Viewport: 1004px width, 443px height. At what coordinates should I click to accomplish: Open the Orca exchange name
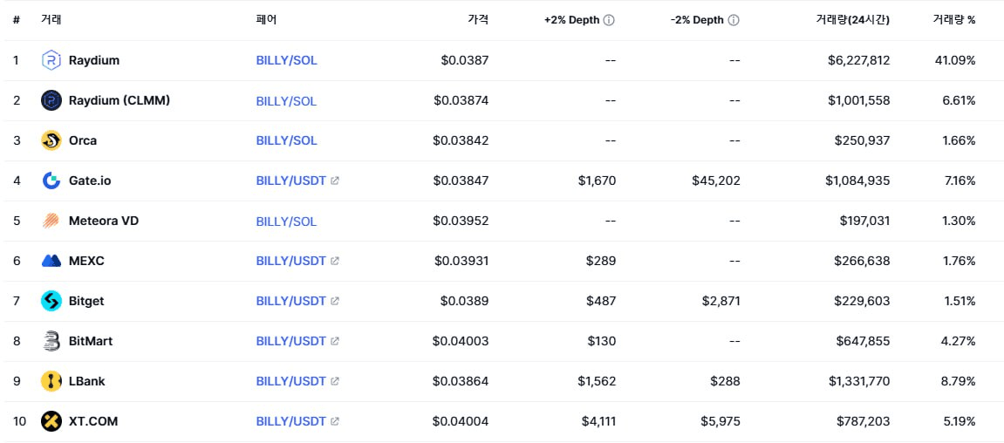pyautogui.click(x=83, y=141)
